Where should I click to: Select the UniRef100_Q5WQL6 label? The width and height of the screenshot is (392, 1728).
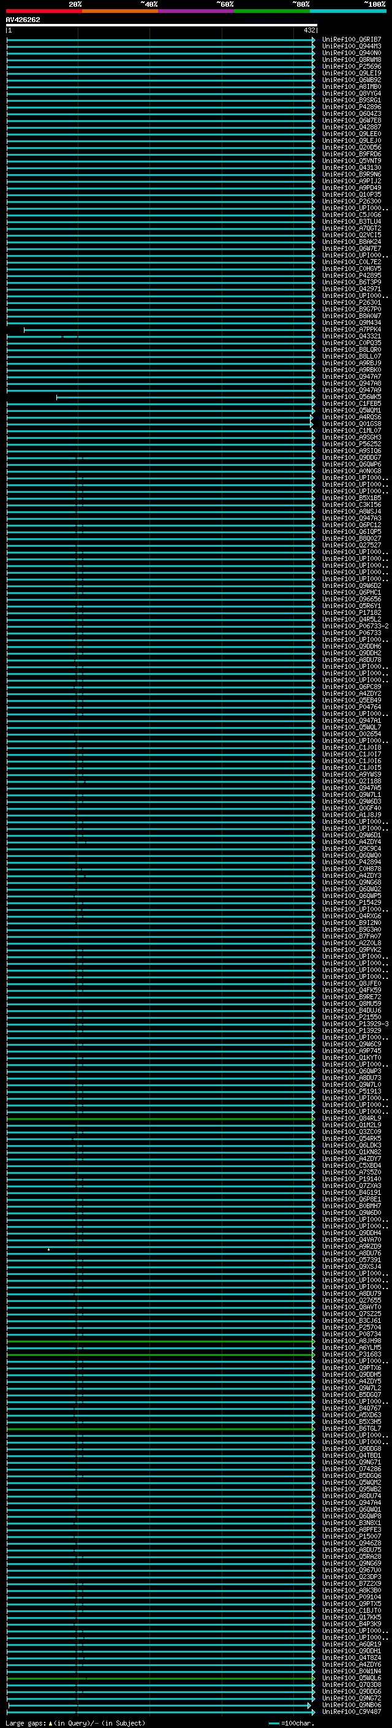click(351, 1678)
